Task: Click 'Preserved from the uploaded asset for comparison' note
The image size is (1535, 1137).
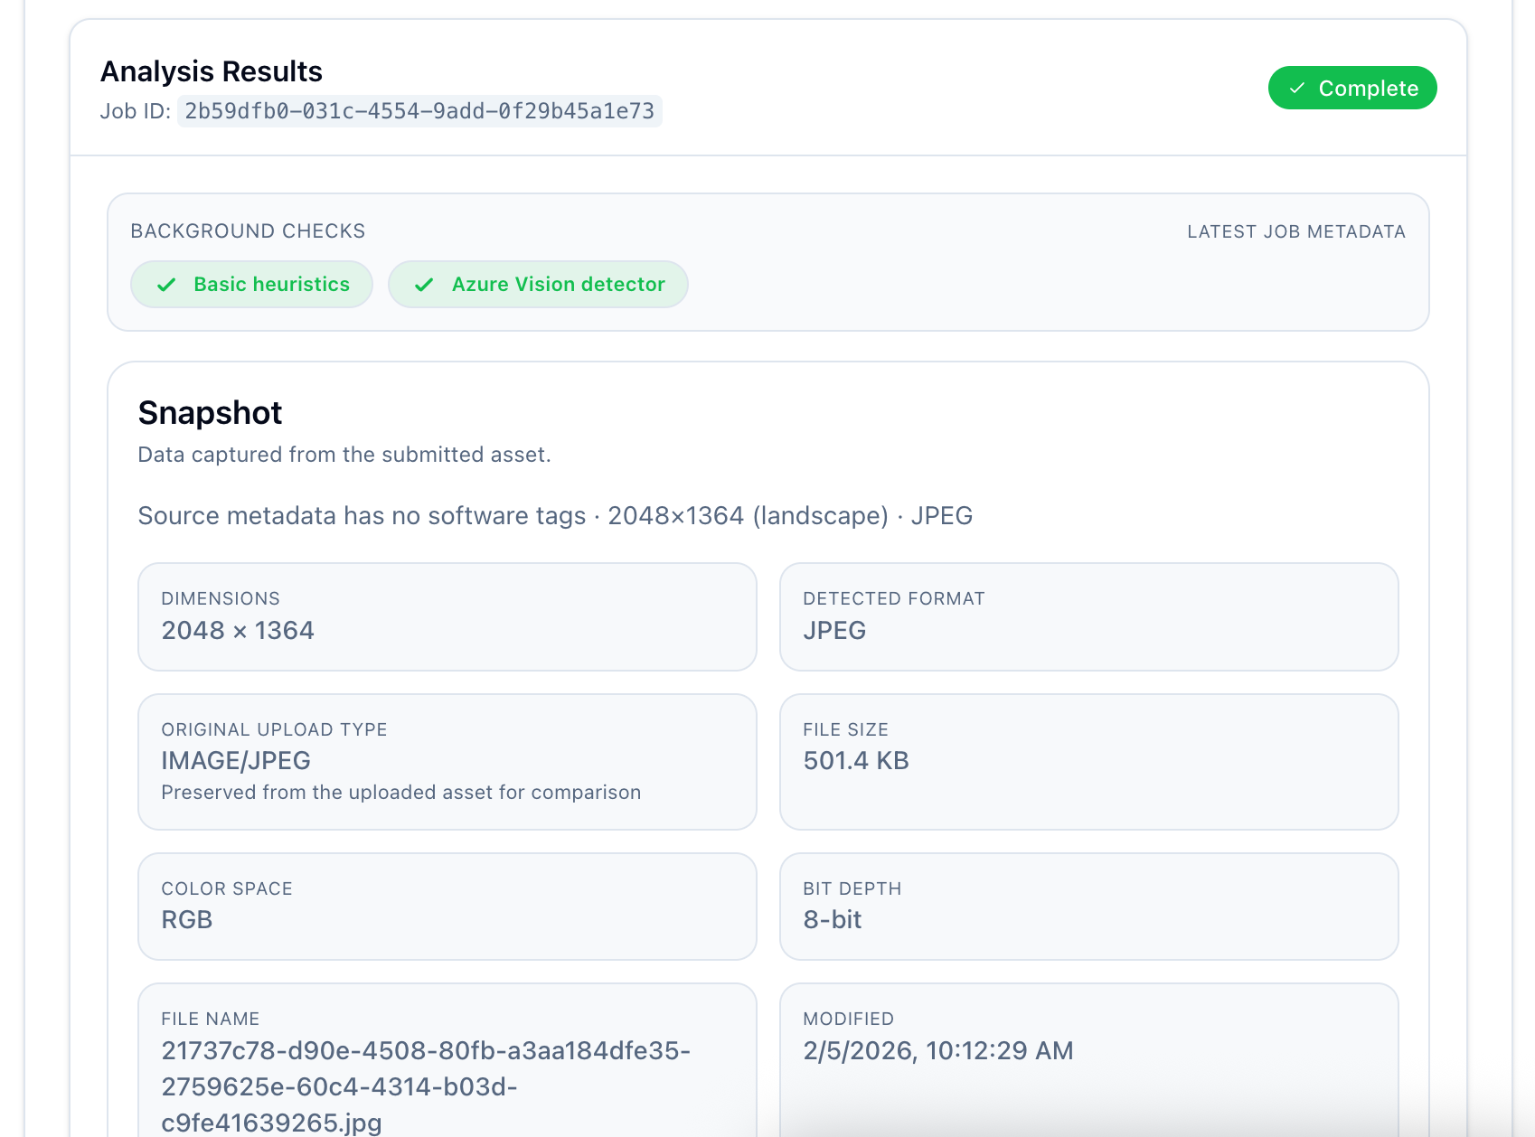Action: [x=401, y=793]
